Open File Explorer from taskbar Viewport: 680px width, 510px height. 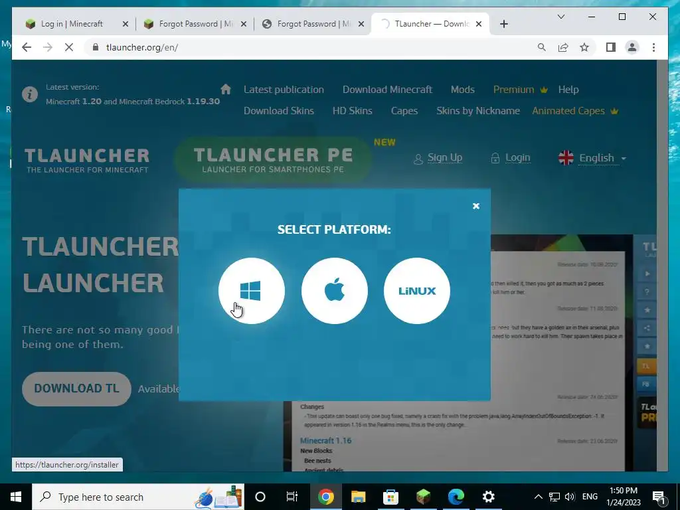tap(358, 497)
